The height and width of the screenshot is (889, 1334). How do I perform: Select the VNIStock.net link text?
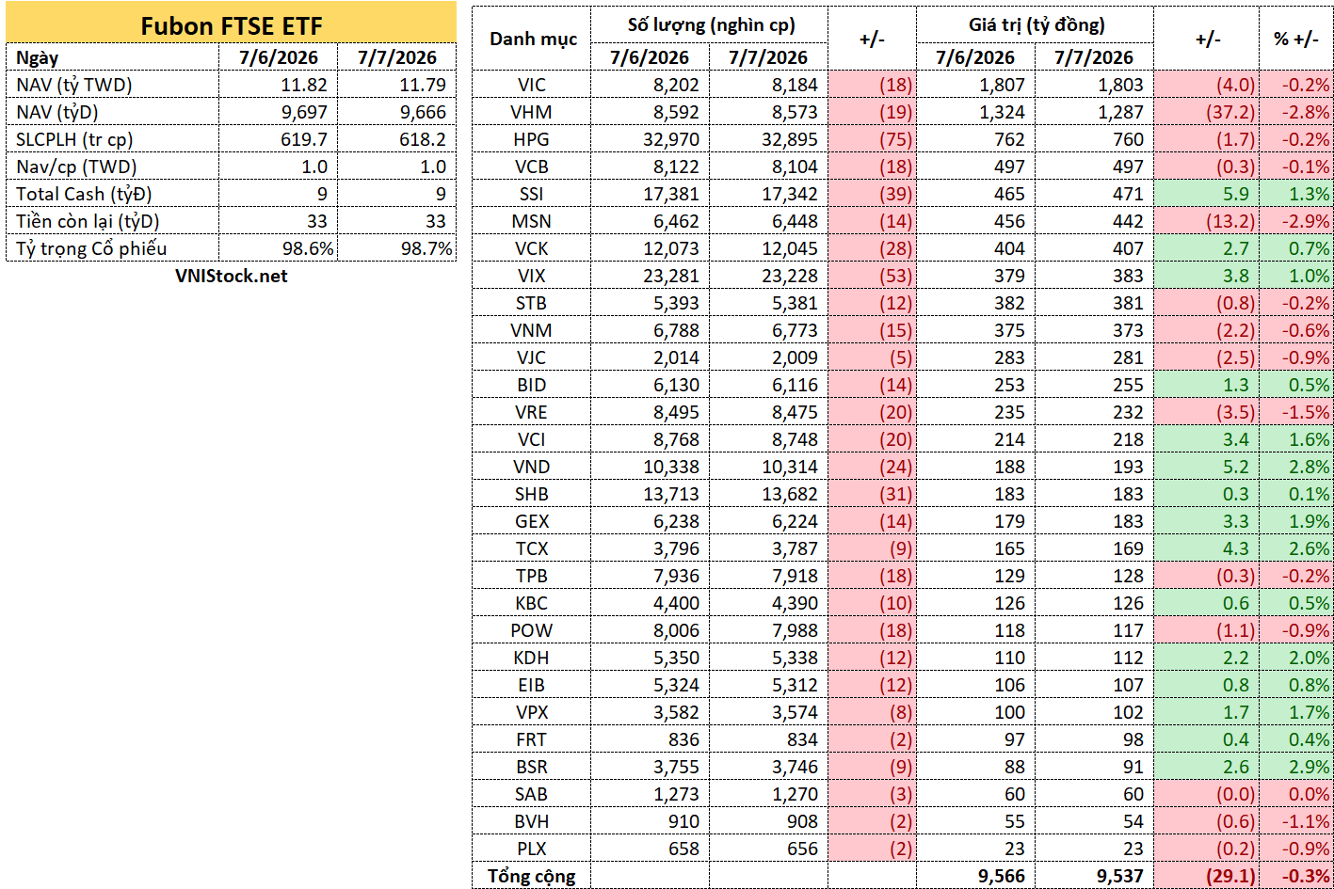coord(231,276)
